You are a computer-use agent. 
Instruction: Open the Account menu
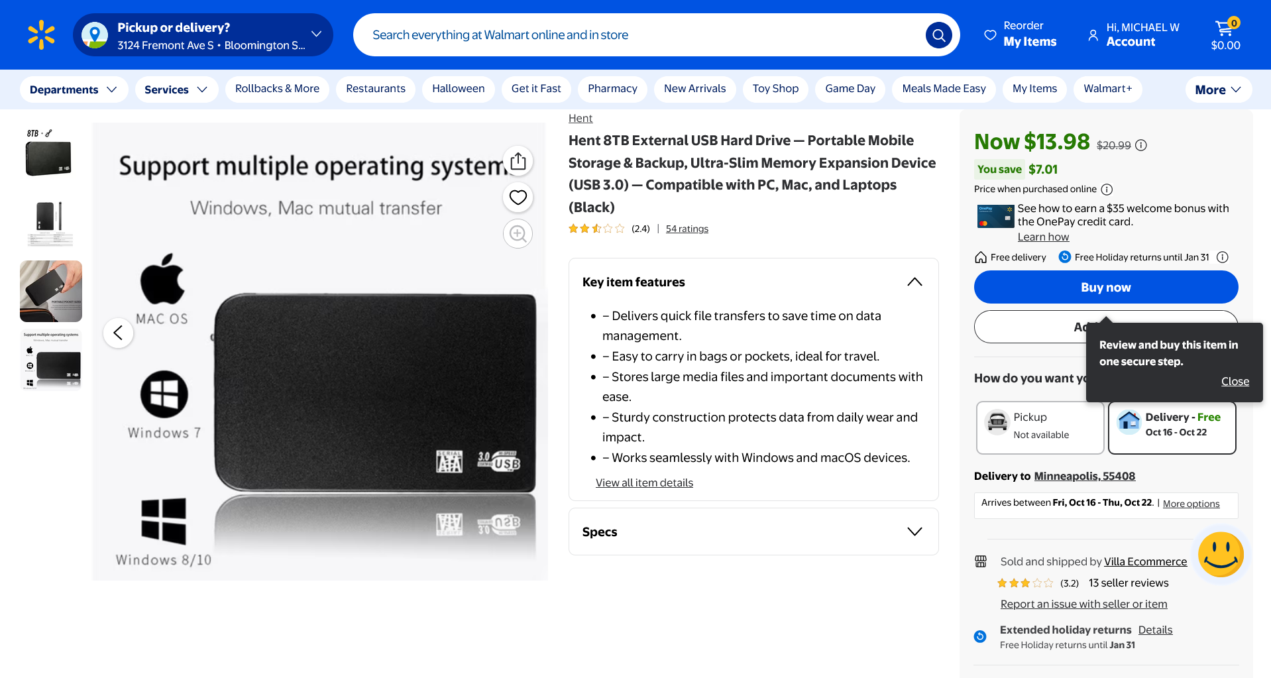[1133, 34]
